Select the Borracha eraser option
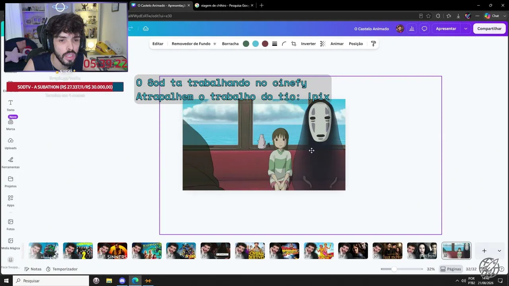Image resolution: width=509 pixels, height=286 pixels. (230, 44)
